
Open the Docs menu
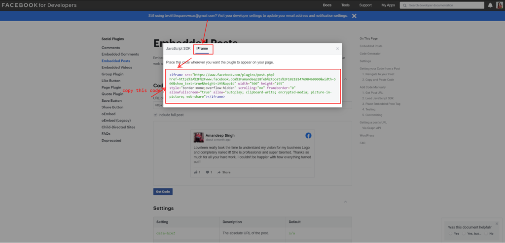point(327,5)
